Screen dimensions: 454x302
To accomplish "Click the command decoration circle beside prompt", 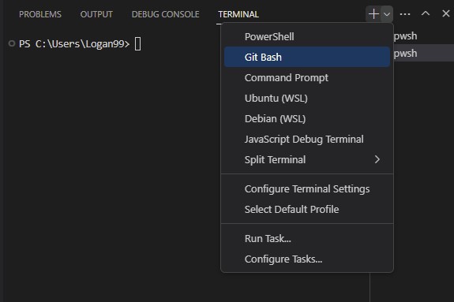I will coord(12,43).
